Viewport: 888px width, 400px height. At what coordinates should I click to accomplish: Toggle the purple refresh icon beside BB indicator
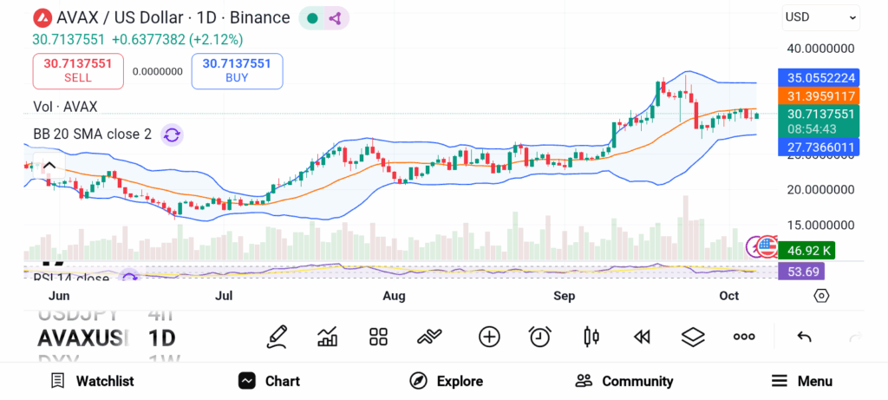pos(172,134)
